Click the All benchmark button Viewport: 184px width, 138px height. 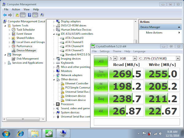click(x=101, y=61)
